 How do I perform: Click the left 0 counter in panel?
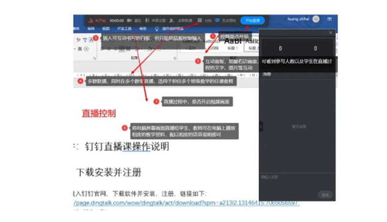pyautogui.click(x=280, y=48)
